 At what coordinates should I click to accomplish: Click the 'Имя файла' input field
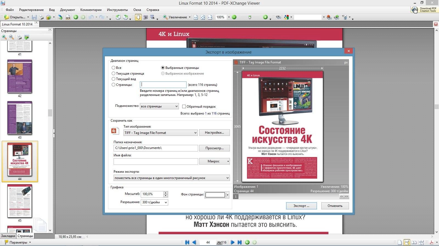click(156, 161)
